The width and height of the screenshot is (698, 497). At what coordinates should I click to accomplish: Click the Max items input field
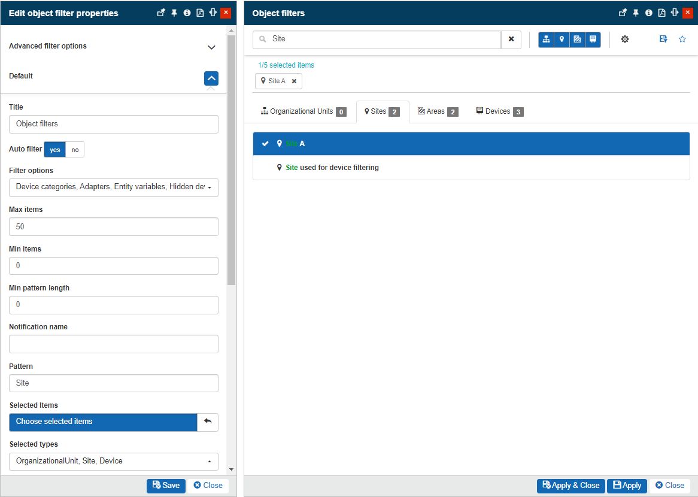coord(114,227)
